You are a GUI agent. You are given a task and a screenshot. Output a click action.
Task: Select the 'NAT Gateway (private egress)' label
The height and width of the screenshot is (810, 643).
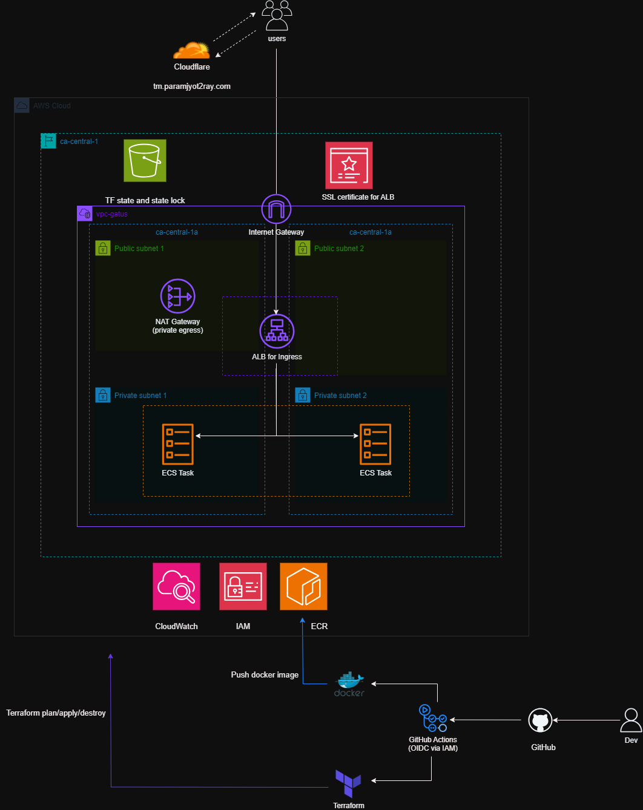[x=177, y=326]
